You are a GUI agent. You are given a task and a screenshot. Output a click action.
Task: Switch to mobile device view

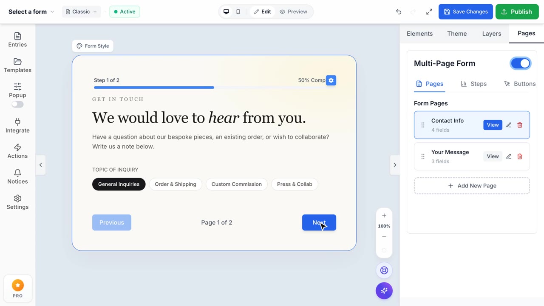point(238,12)
